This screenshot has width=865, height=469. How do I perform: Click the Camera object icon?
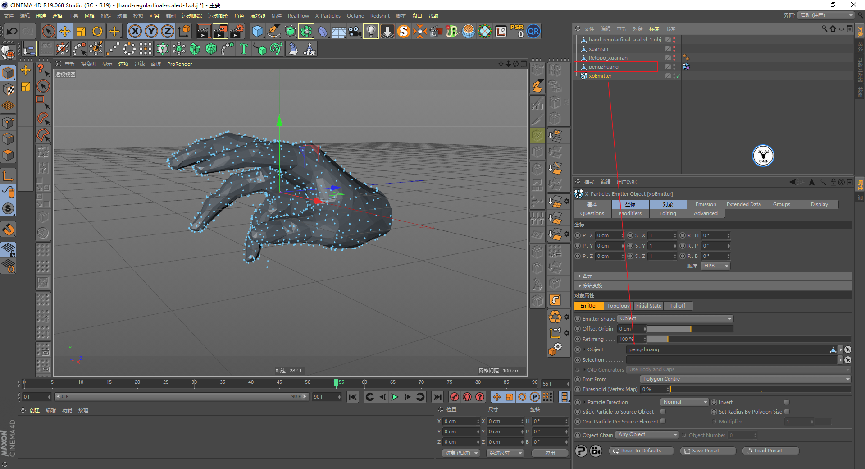click(x=355, y=32)
